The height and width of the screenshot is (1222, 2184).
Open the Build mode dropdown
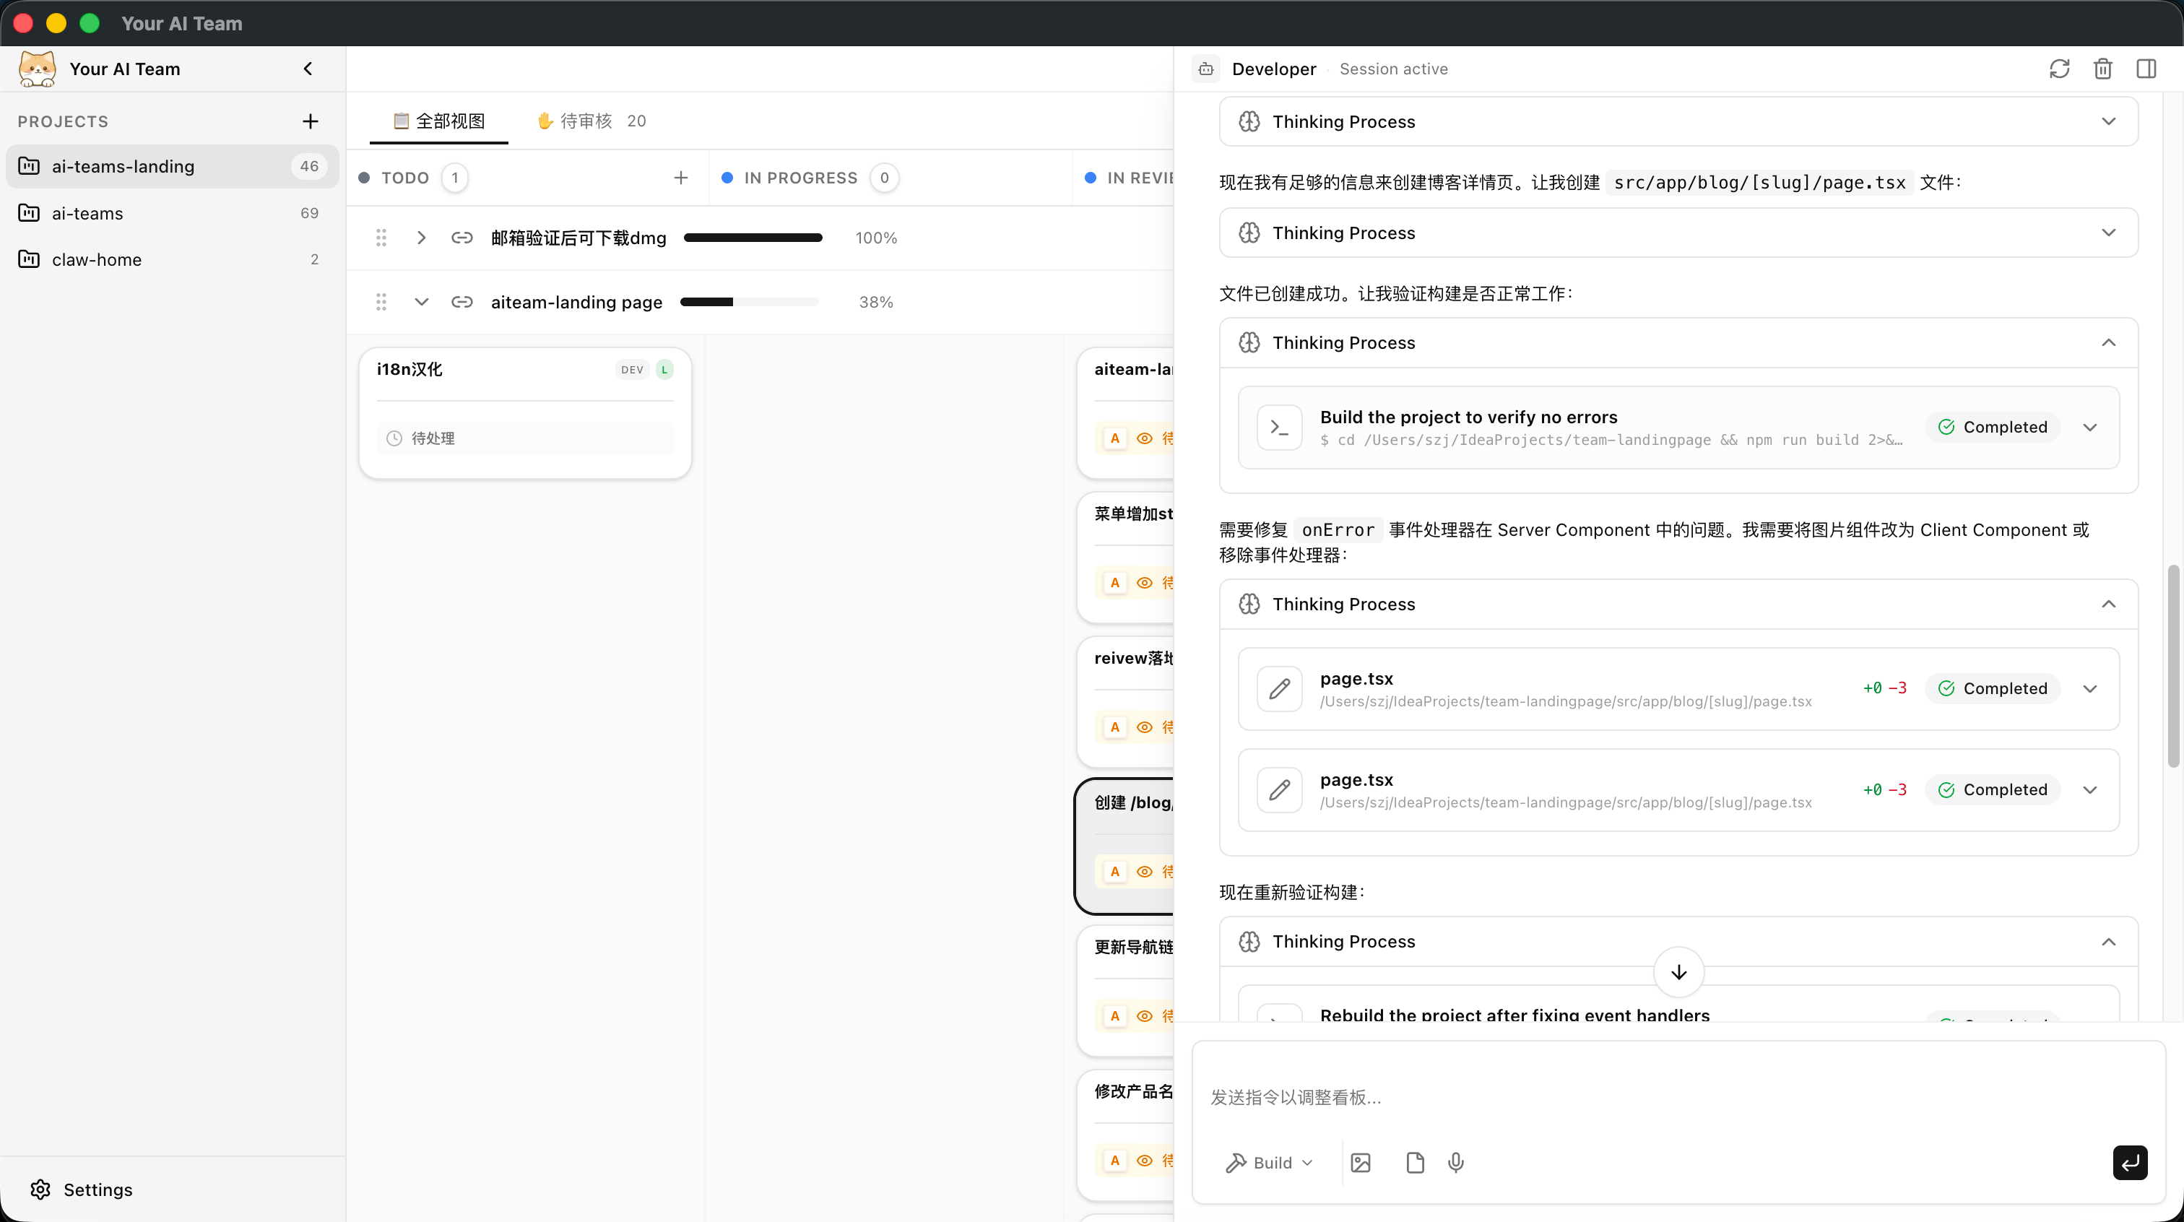1268,1163
